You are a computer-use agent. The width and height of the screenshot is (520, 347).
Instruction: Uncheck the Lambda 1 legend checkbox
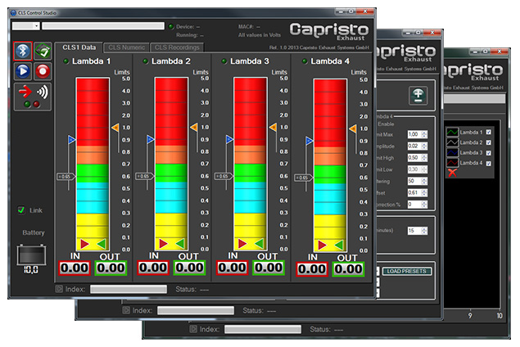pyautogui.click(x=489, y=132)
